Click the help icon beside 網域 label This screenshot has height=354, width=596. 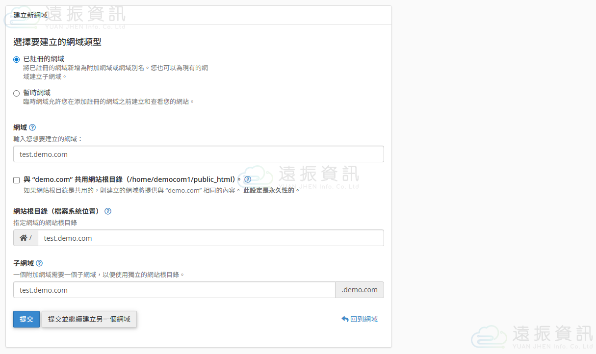tap(32, 127)
